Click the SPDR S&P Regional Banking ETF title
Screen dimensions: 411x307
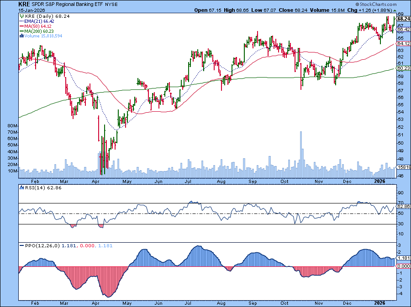point(68,4)
